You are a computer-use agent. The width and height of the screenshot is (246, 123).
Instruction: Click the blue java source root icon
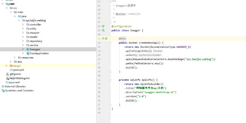pos(19,16)
